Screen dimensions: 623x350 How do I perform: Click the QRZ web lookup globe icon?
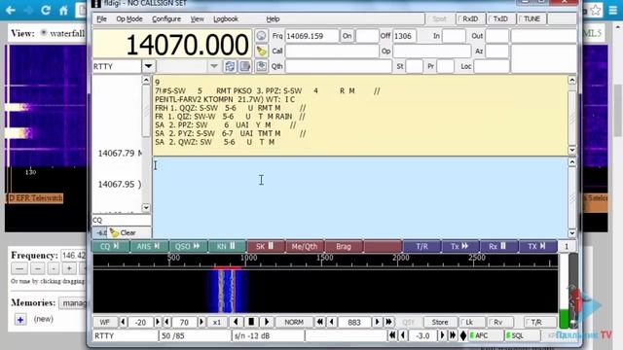pos(261,36)
